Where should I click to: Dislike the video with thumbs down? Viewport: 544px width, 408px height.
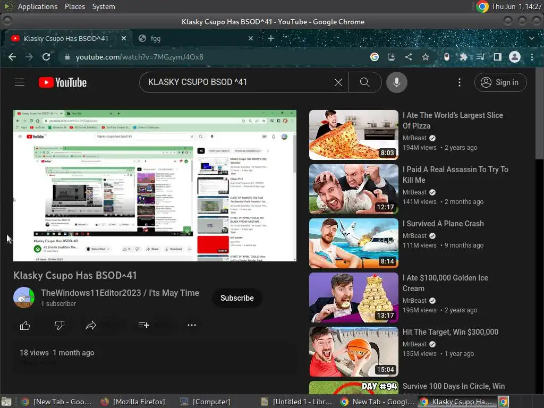[59, 326]
